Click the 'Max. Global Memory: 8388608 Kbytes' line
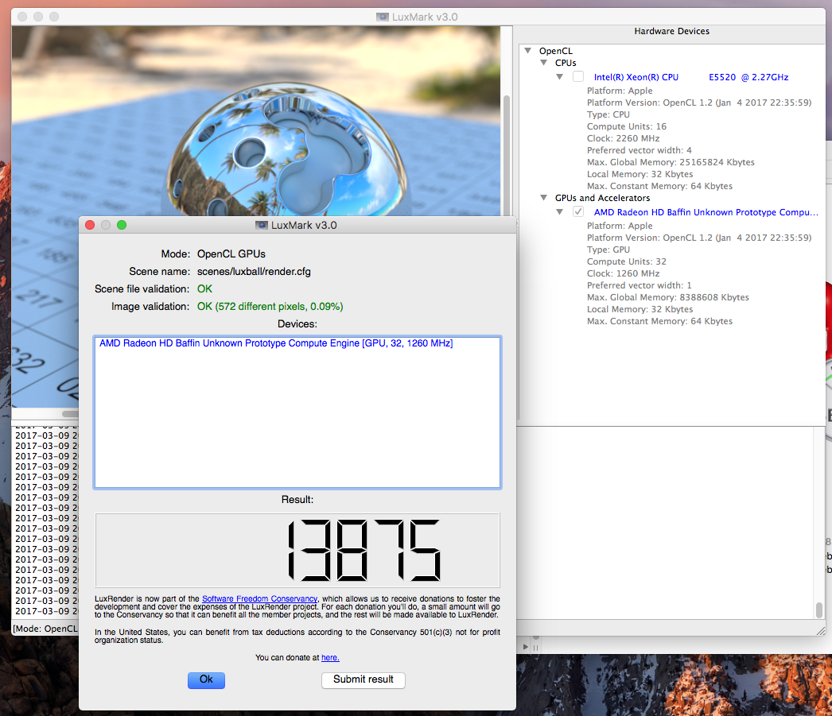 (667, 297)
